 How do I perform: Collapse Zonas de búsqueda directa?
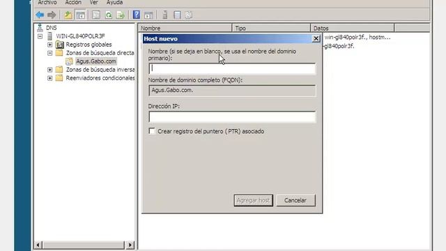pyautogui.click(x=49, y=53)
